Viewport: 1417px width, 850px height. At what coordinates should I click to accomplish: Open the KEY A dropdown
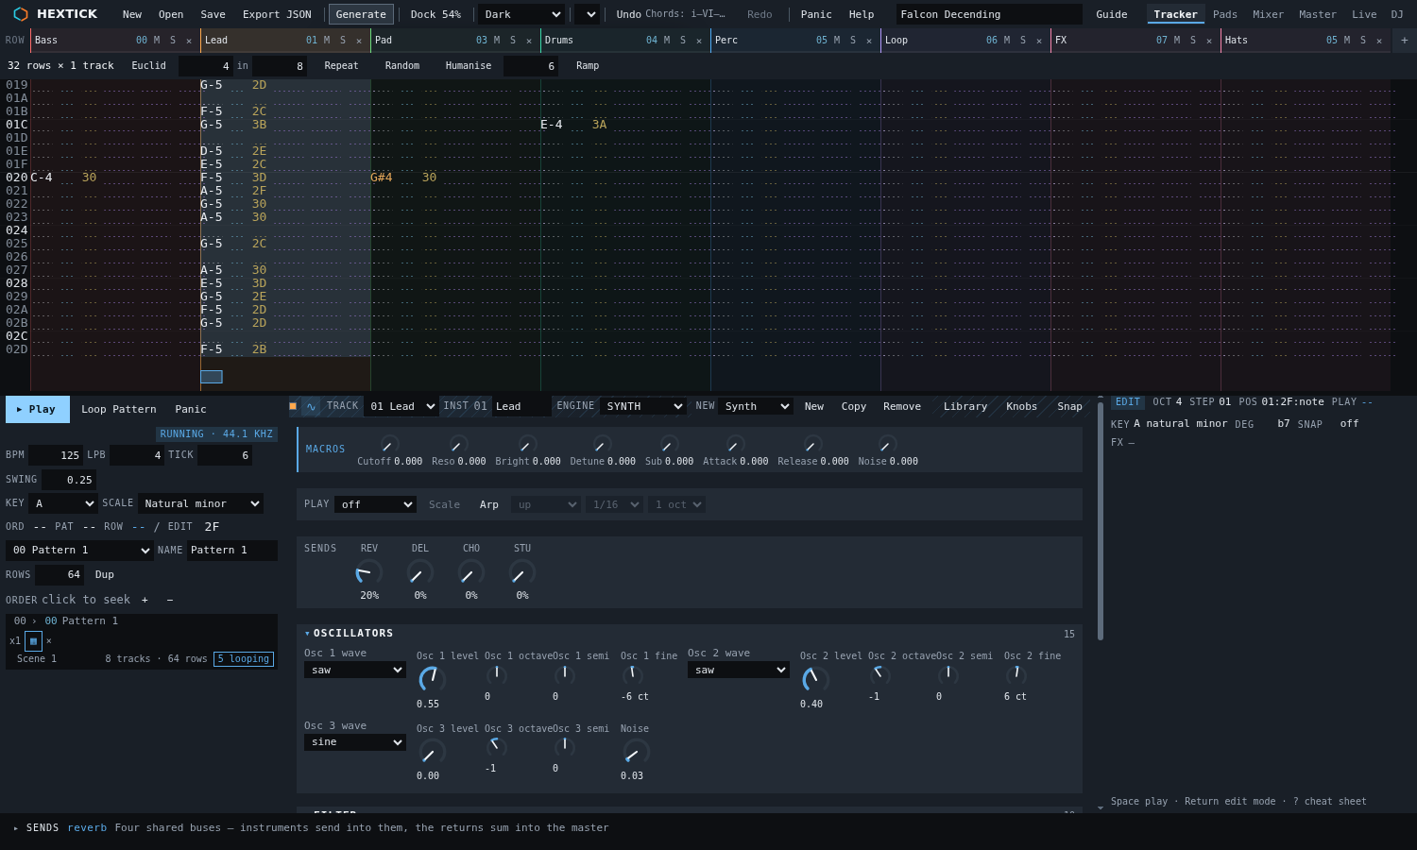[x=62, y=503]
